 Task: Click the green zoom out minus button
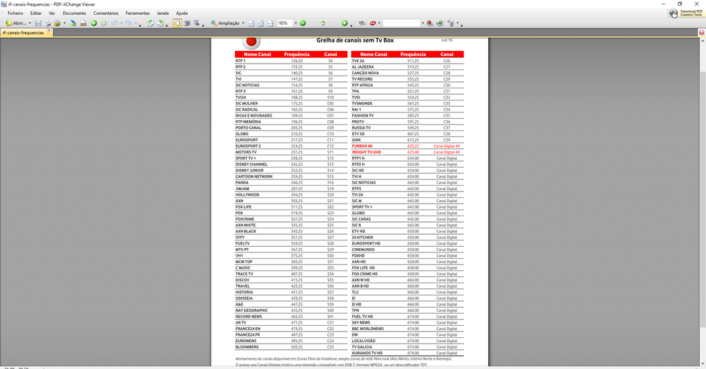[x=303, y=23]
